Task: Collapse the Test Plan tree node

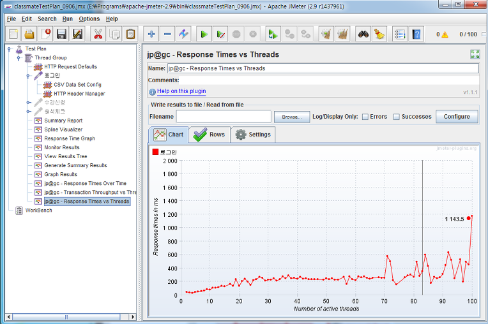Action: pyautogui.click(x=10, y=48)
